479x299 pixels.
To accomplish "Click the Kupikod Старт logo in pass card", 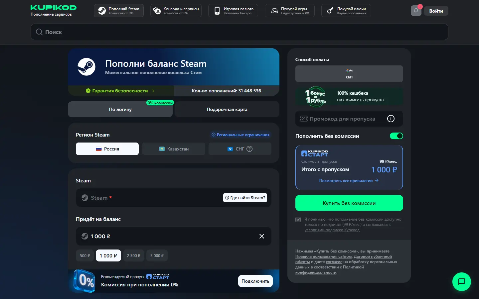I will 315,153.
